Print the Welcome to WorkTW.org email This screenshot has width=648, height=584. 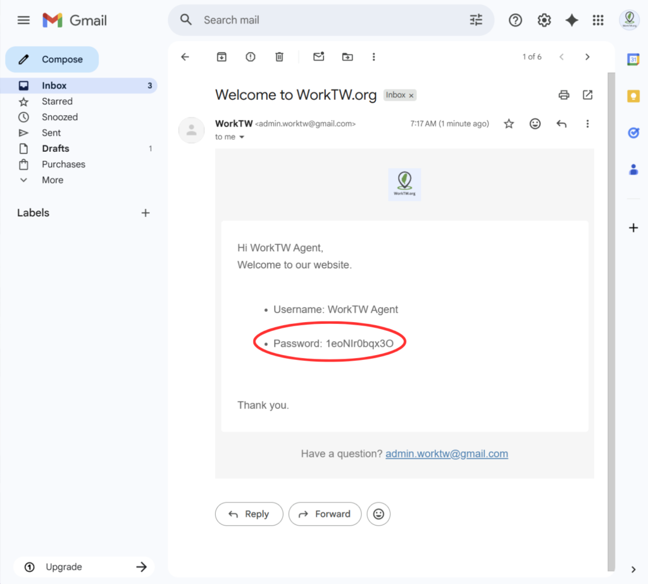[x=564, y=95]
